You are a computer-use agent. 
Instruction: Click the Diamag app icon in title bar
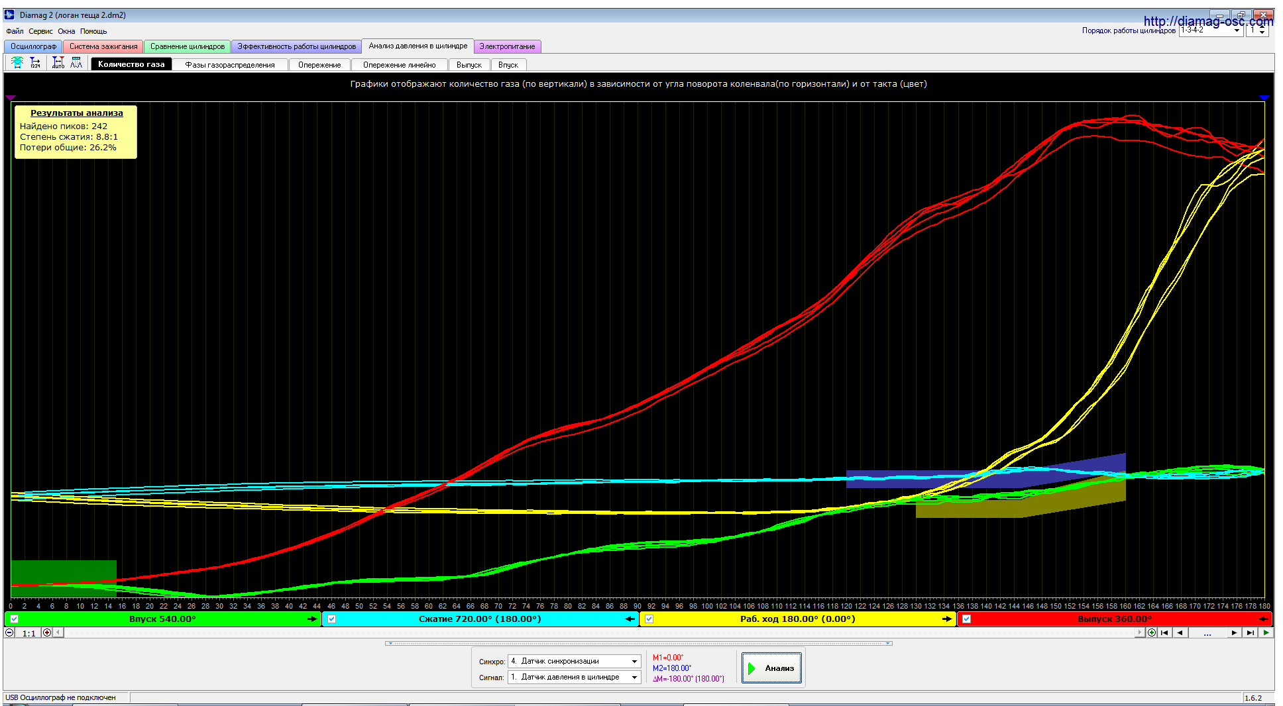(10, 15)
